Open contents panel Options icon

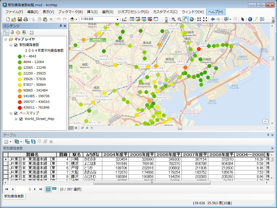tap(32, 32)
